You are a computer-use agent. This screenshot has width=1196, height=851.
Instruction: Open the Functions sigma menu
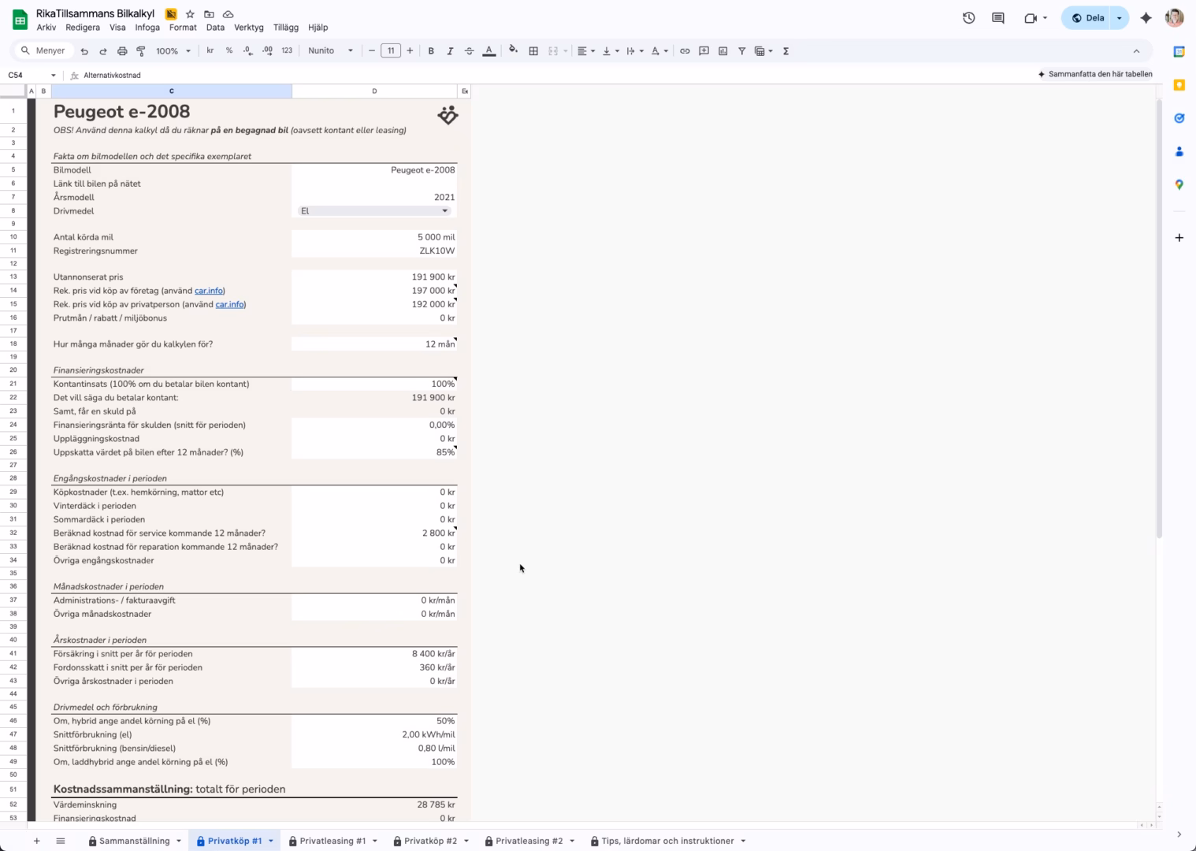tap(786, 51)
